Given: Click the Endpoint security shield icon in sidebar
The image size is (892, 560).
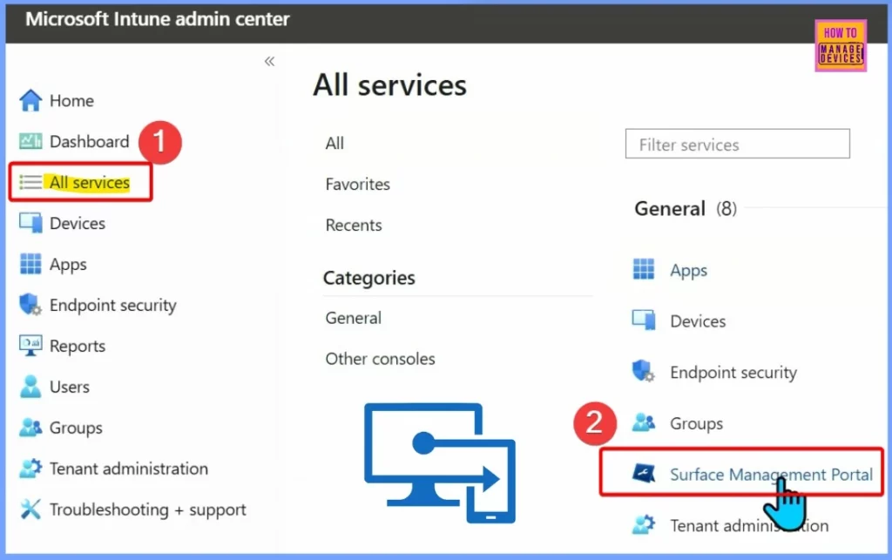Looking at the screenshot, I should tap(30, 305).
